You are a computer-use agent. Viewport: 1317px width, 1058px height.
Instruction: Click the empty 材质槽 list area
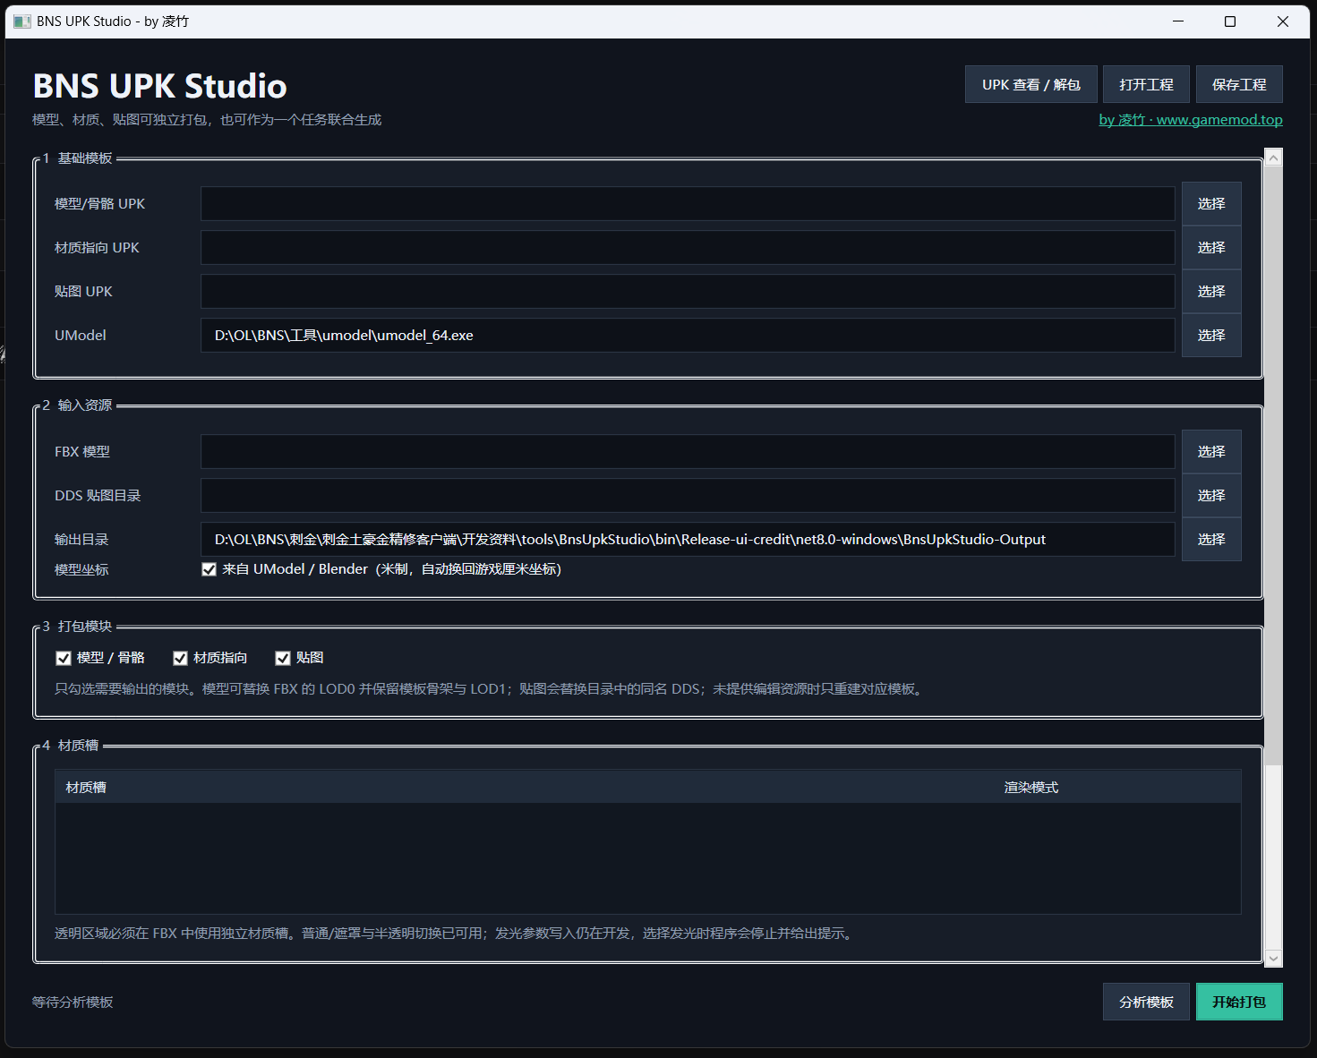tap(648, 857)
